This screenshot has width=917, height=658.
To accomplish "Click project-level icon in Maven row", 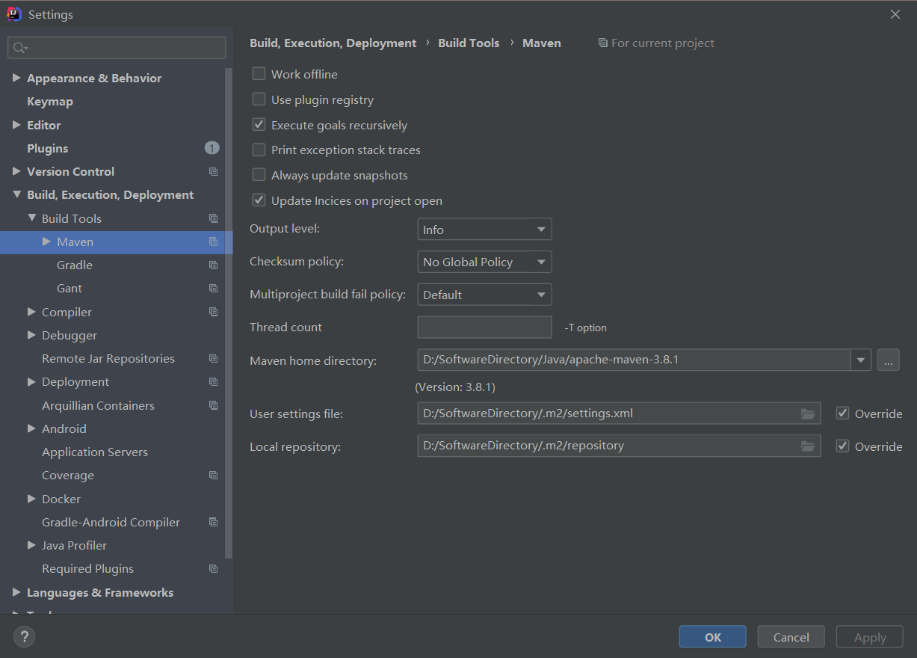I will [214, 242].
